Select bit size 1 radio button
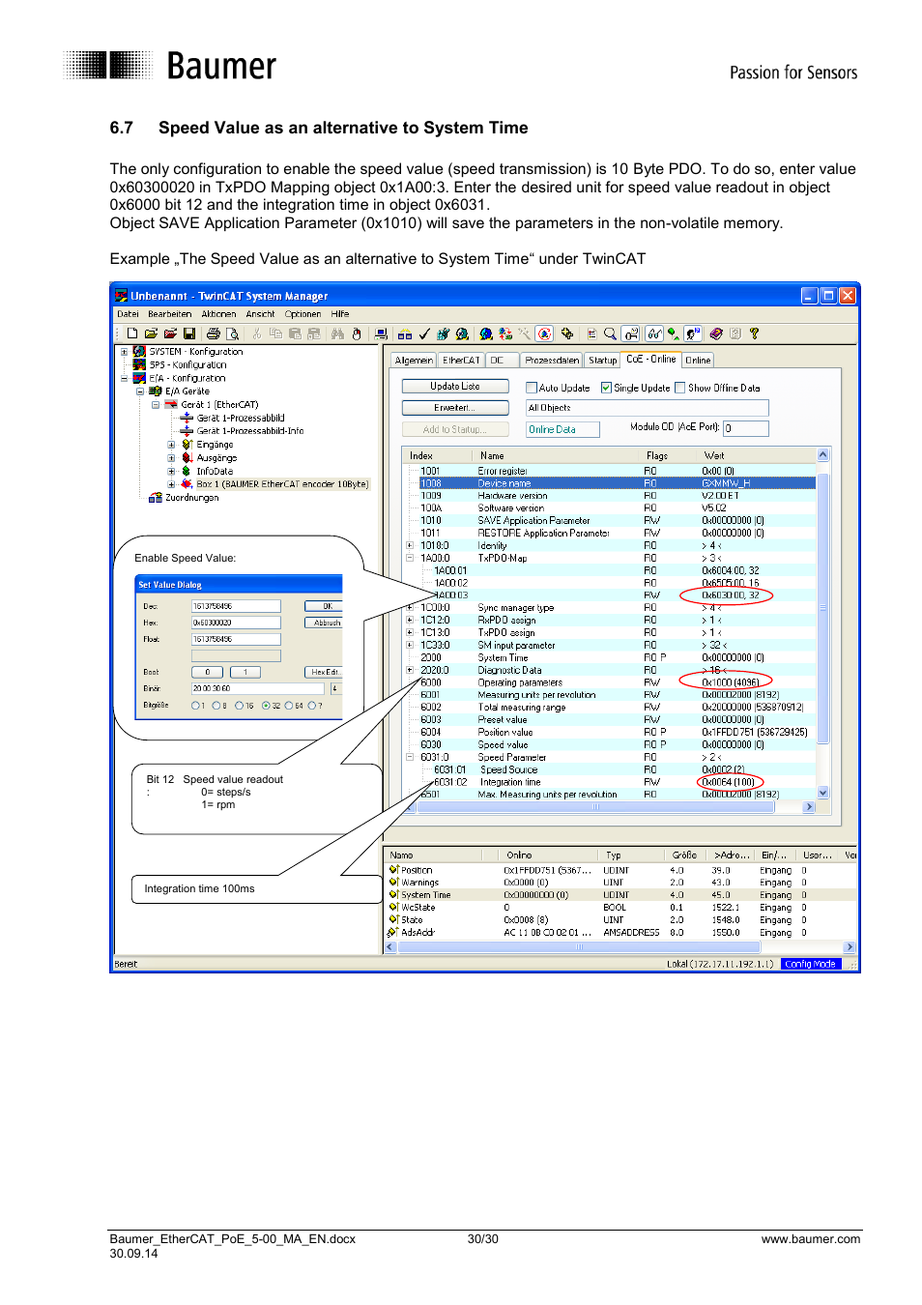The height and width of the screenshot is (1305, 922). tap(195, 706)
